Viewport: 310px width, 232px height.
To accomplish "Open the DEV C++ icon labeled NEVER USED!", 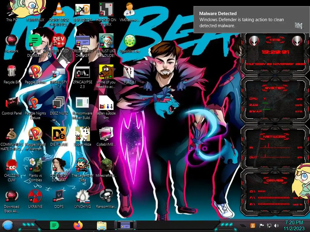I will point(59,43).
